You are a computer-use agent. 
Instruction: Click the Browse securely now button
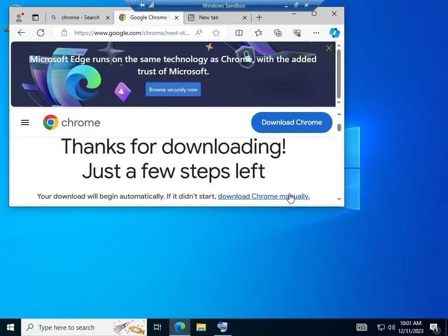(173, 89)
